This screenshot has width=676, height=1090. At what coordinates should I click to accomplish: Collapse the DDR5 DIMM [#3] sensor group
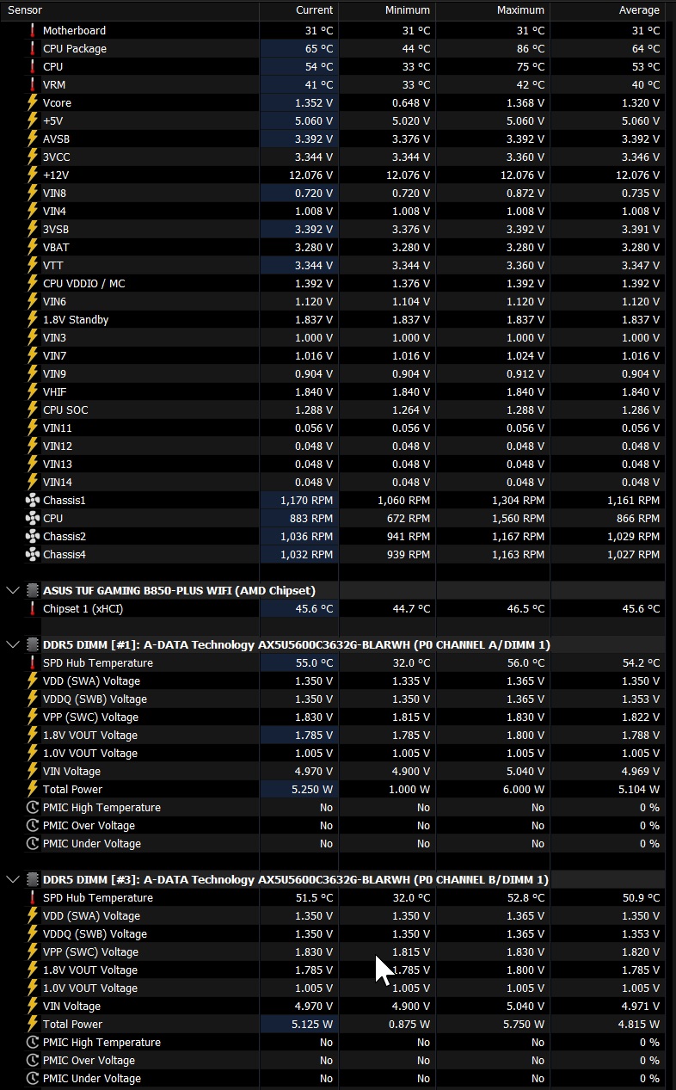tap(12, 880)
